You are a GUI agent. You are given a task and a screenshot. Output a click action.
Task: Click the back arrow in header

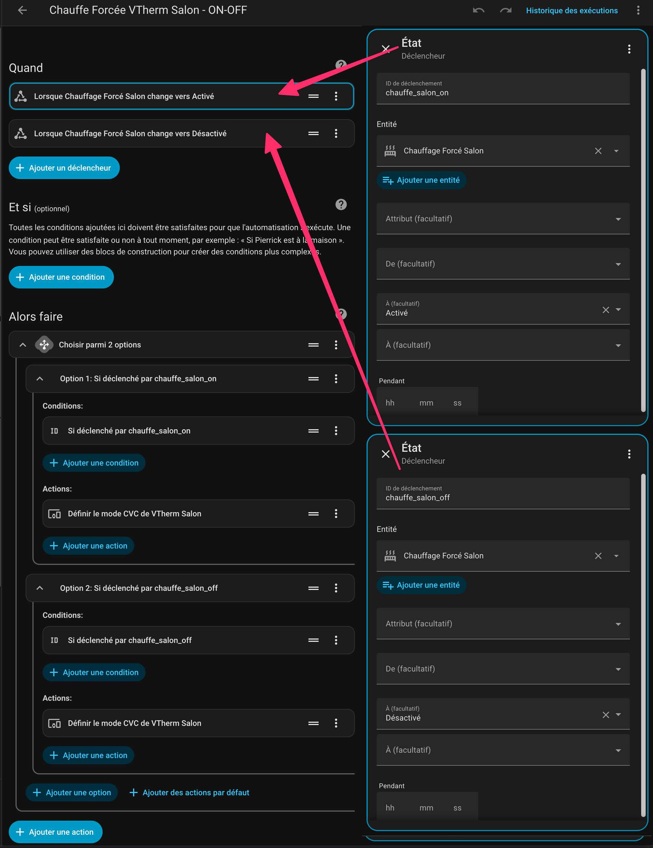click(x=22, y=11)
